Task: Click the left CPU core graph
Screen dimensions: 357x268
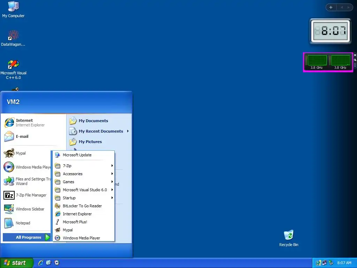Action: click(317, 60)
